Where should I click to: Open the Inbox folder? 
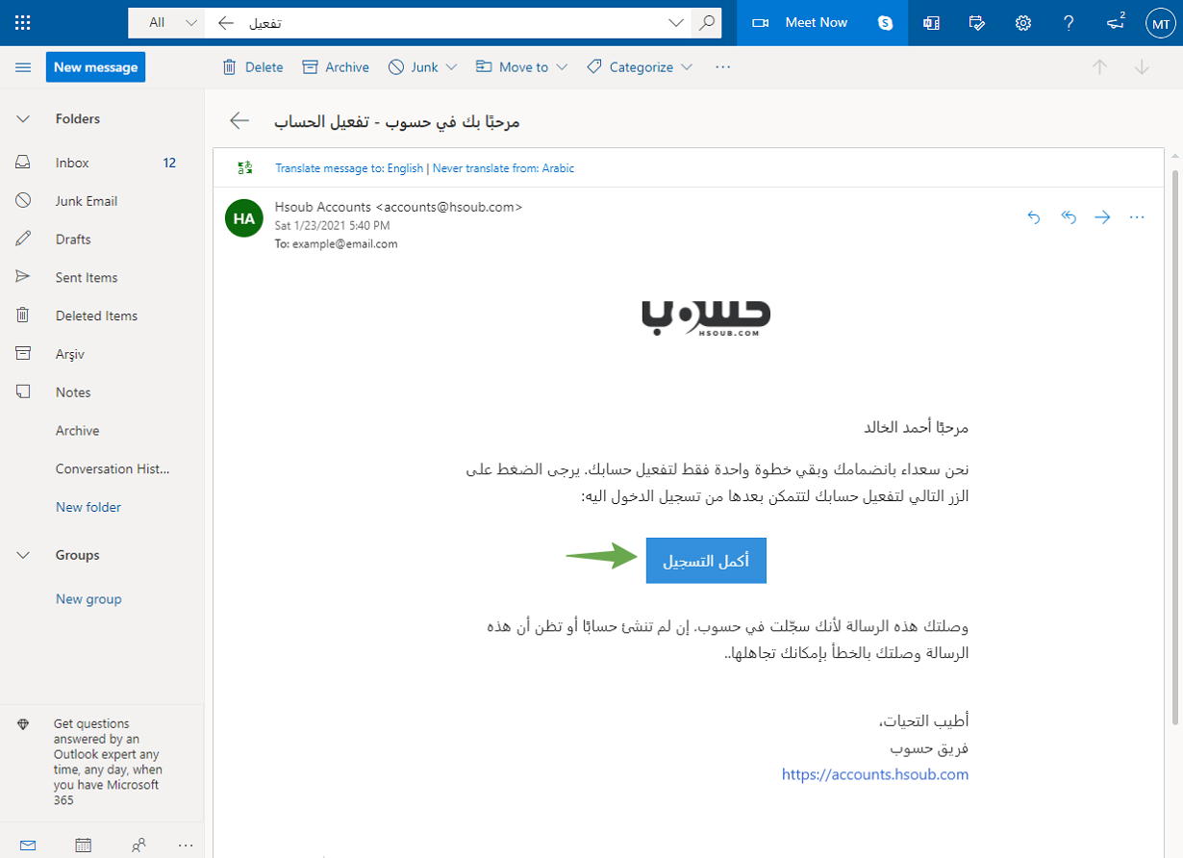click(102, 163)
